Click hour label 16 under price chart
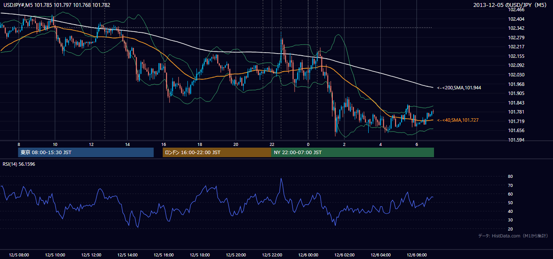The width and height of the screenshot is (553, 259). point(163,144)
